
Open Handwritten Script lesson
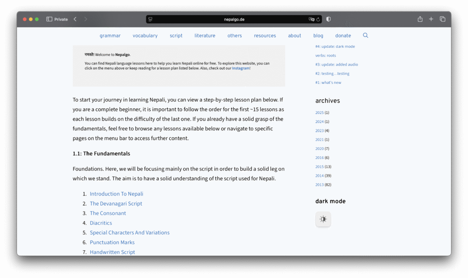tap(112, 252)
